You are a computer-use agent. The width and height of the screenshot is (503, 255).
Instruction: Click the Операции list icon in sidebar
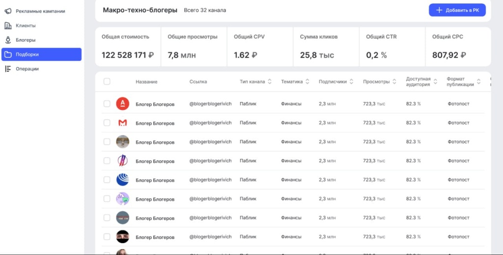click(x=8, y=69)
